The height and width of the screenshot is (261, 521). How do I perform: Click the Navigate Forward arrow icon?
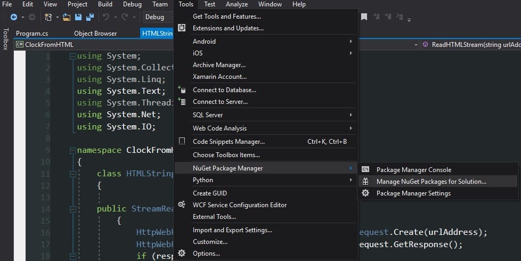[x=32, y=17]
